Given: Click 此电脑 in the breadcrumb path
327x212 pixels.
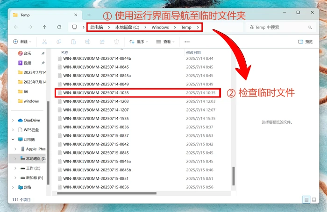Looking at the screenshot, I should (x=97, y=27).
